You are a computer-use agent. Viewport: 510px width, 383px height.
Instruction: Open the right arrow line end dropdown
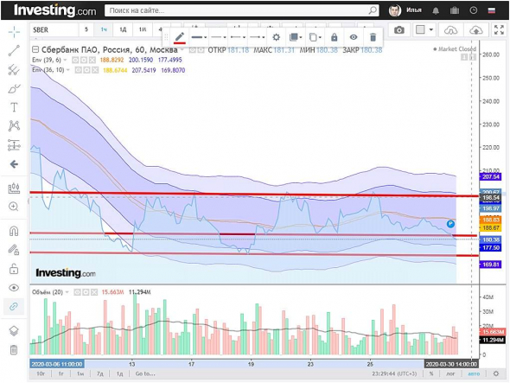click(257, 37)
